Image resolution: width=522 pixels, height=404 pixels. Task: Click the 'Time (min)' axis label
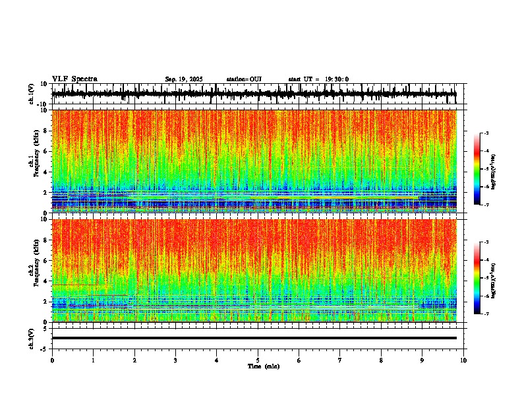pos(264,366)
